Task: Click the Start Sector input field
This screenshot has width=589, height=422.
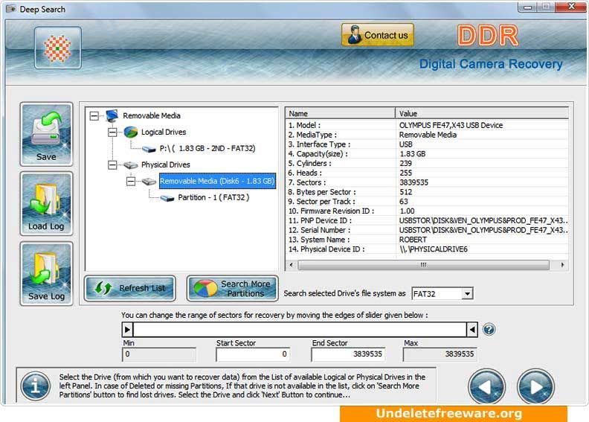Action: coord(253,354)
